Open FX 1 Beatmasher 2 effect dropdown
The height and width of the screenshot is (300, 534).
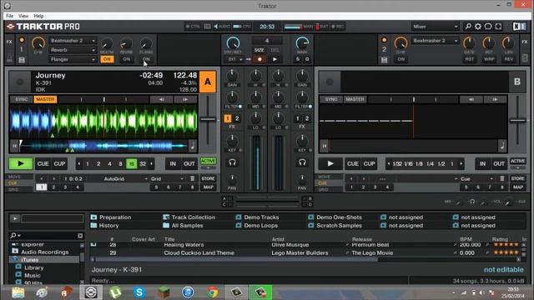pyautogui.click(x=73, y=41)
